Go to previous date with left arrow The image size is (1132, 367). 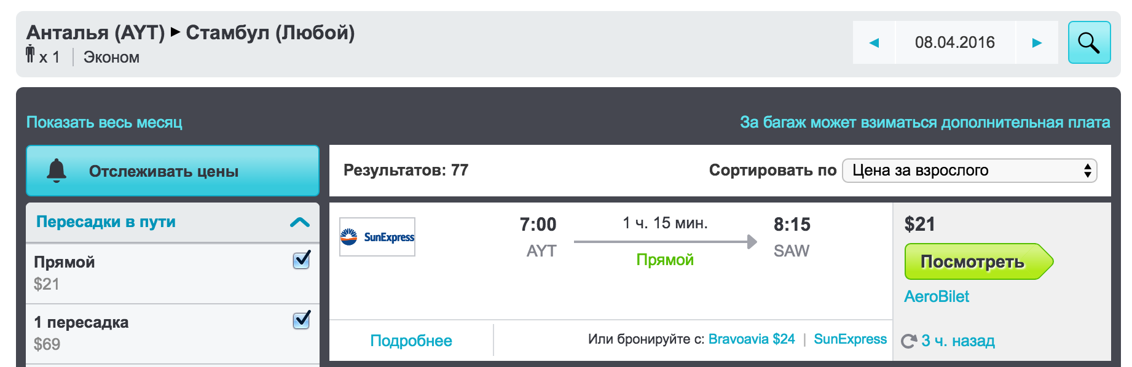(874, 42)
